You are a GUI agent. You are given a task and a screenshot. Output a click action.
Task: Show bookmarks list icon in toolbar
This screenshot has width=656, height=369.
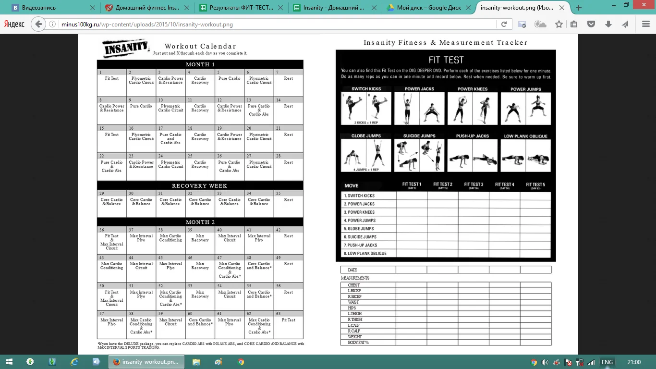click(574, 24)
